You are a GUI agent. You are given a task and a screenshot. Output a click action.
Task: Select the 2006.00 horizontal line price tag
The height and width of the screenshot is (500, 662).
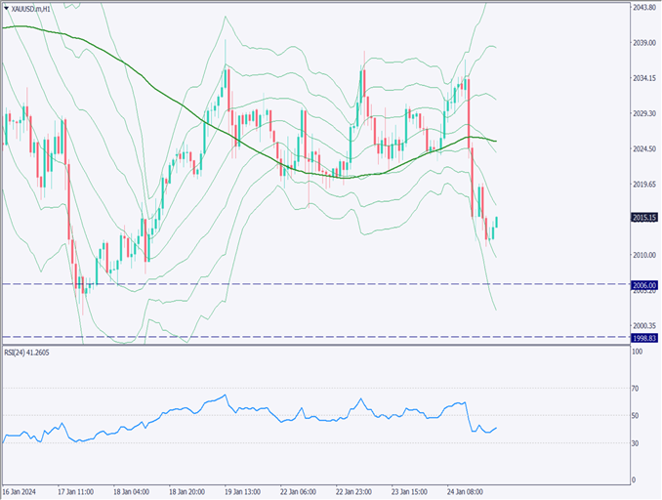642,284
